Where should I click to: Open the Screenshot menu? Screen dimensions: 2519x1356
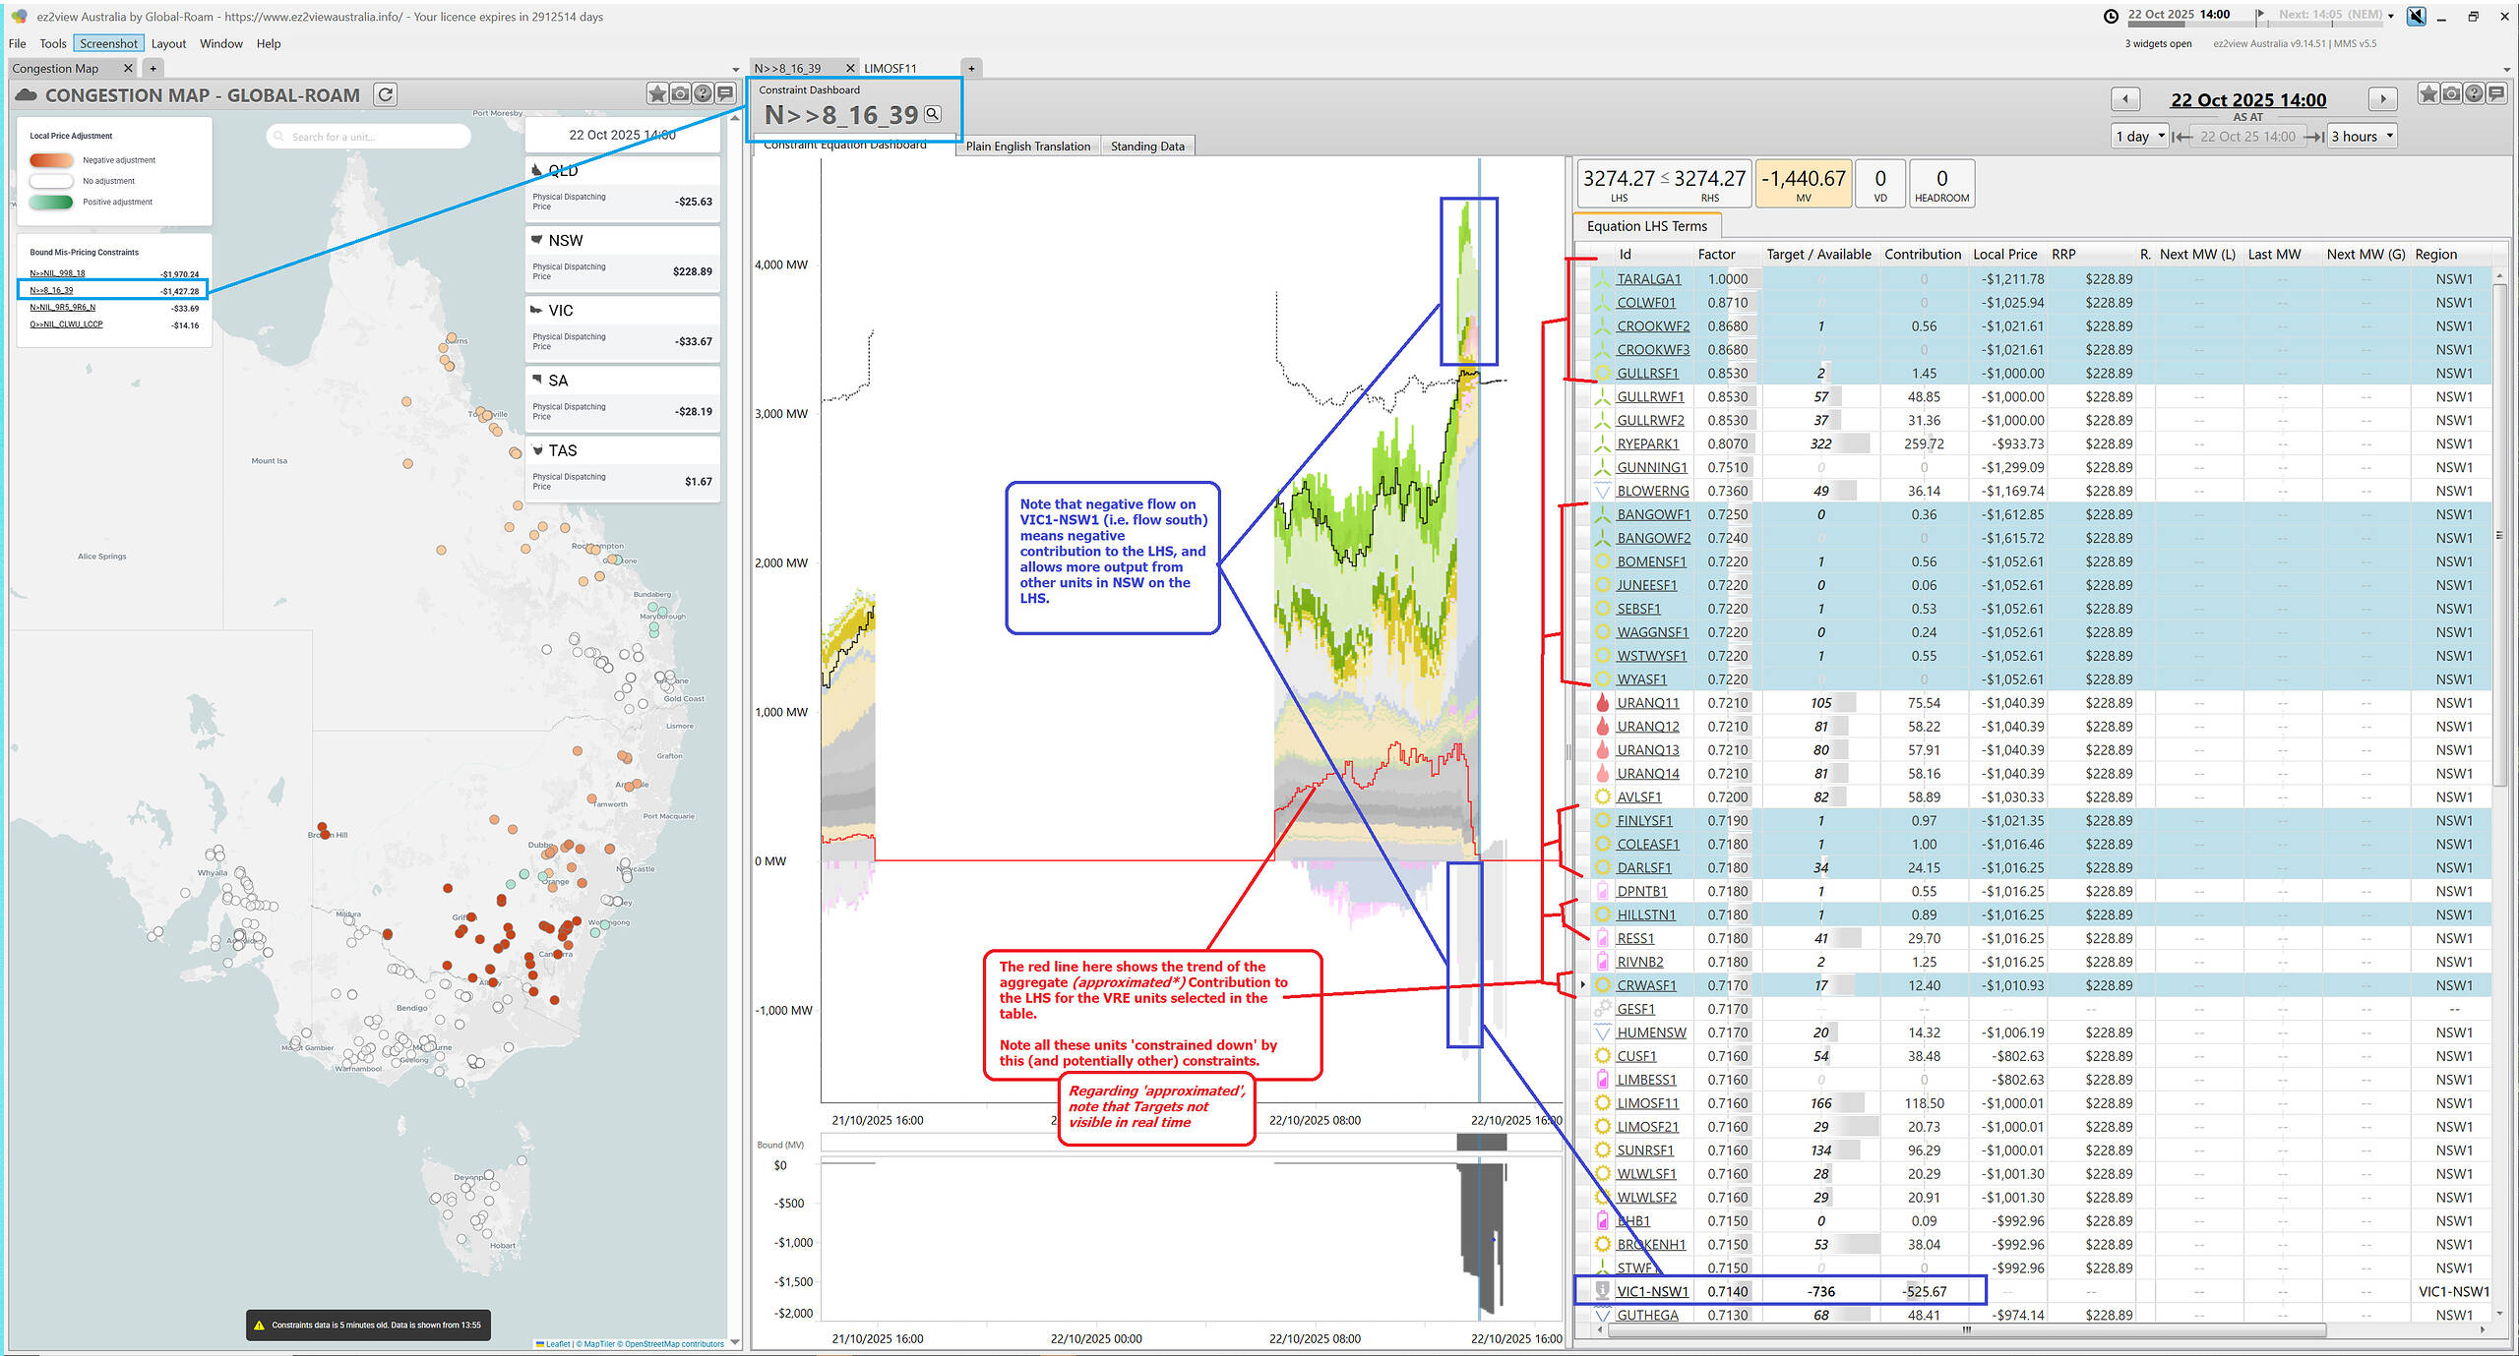[108, 43]
